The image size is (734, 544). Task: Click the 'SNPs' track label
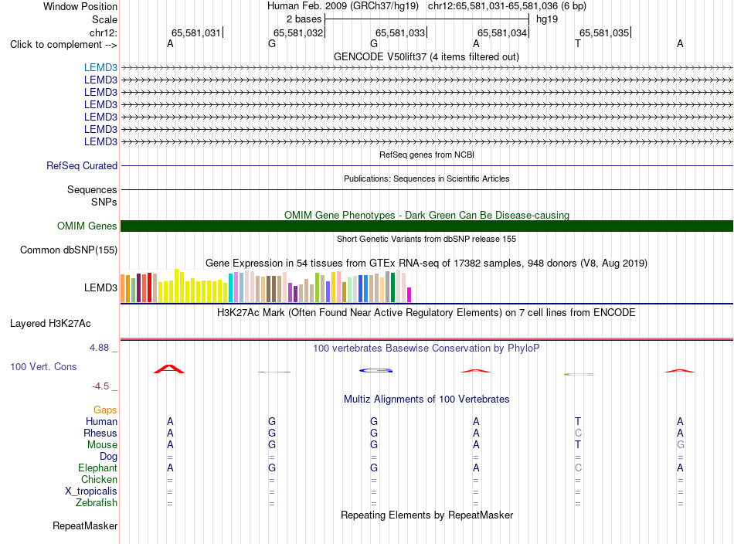click(x=104, y=202)
